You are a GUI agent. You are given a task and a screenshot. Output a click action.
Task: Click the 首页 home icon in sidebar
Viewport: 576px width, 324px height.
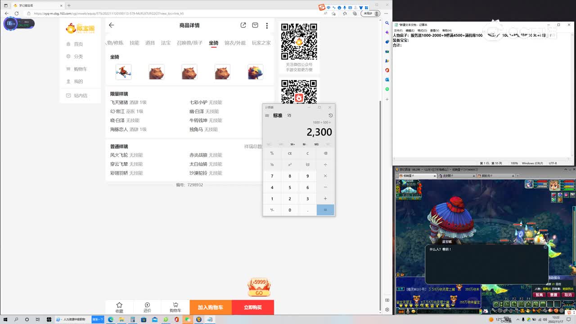pos(68,44)
